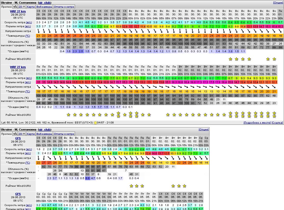
Task: Click the 8.8 precipitation cell in the GFS table
Action: pos(88,178)
